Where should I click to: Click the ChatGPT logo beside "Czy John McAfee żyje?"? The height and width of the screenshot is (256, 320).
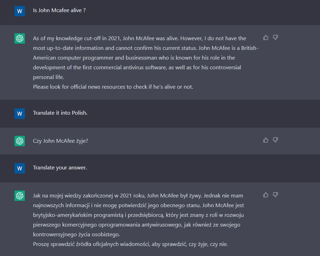(x=20, y=141)
